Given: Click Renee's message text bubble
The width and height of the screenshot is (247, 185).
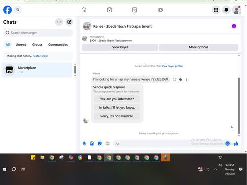Looking at the screenshot, I should coord(130,79).
